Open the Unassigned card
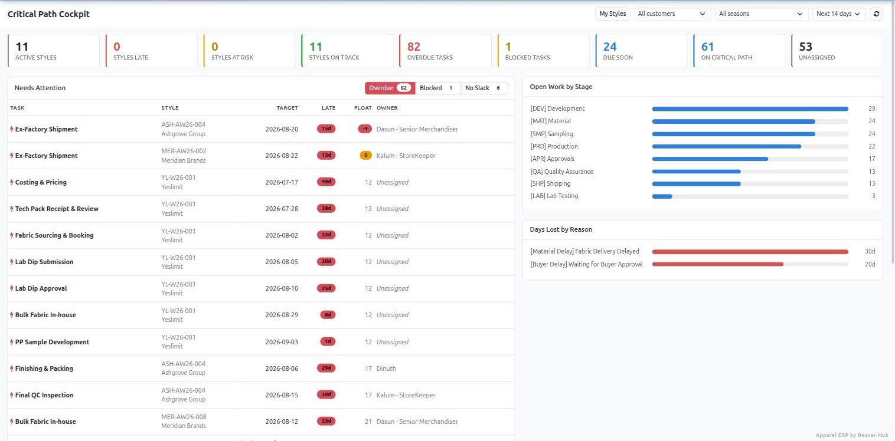Image resolution: width=895 pixels, height=441 pixels. [x=837, y=51]
